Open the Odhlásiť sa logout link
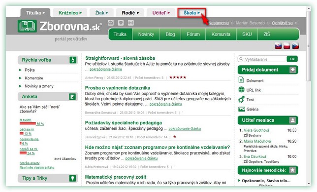Image resolution: width=317 pixels, height=192 pixels. coord(282,23)
